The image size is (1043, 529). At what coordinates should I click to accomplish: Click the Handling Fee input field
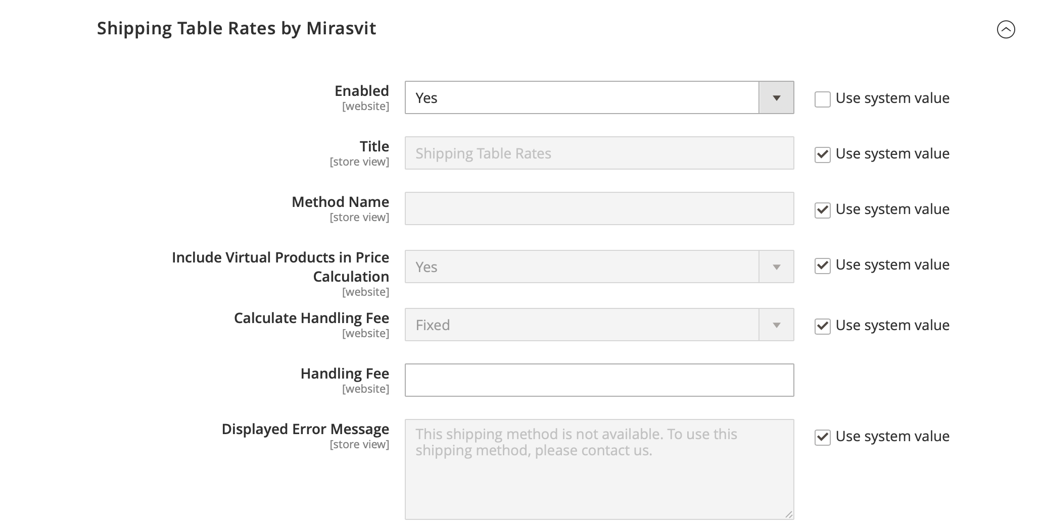[x=599, y=380]
